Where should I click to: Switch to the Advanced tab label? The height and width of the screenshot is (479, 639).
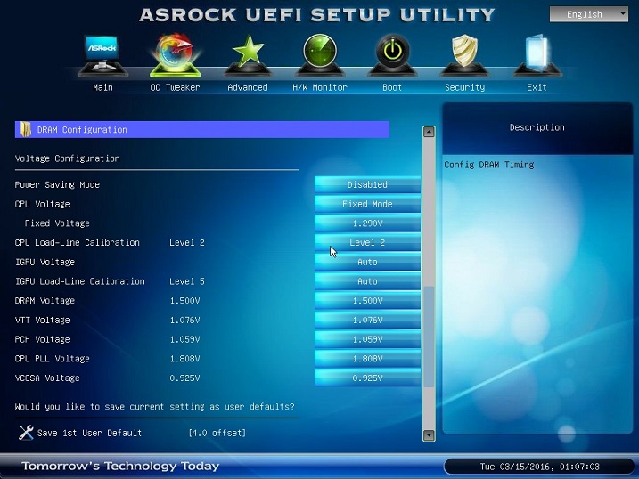[x=248, y=87]
